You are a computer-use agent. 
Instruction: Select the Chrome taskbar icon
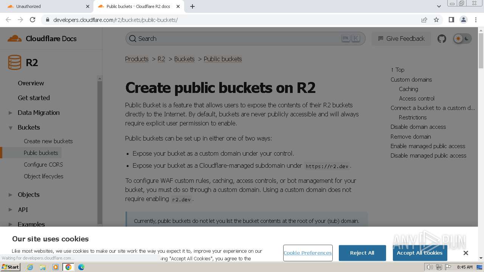(x=68, y=267)
